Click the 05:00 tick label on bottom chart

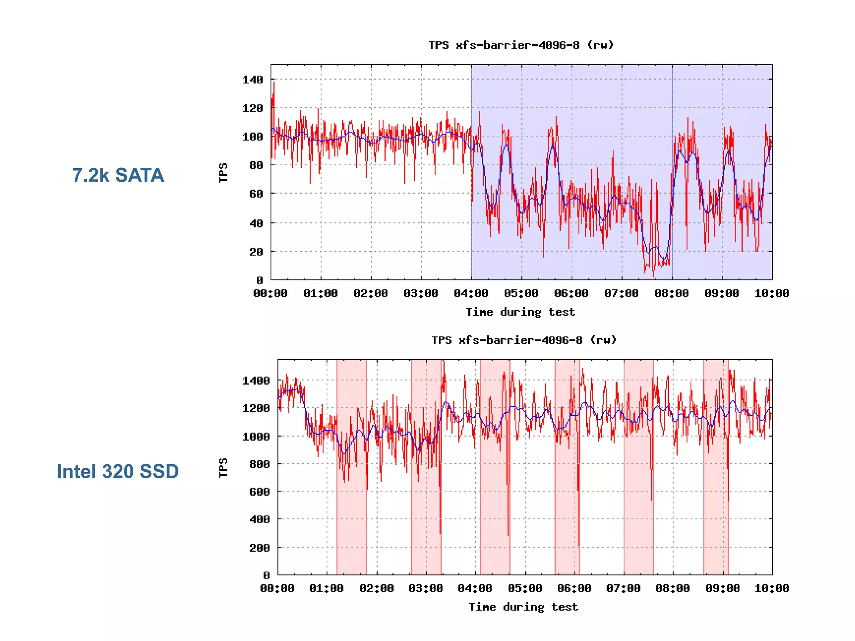[x=525, y=588]
